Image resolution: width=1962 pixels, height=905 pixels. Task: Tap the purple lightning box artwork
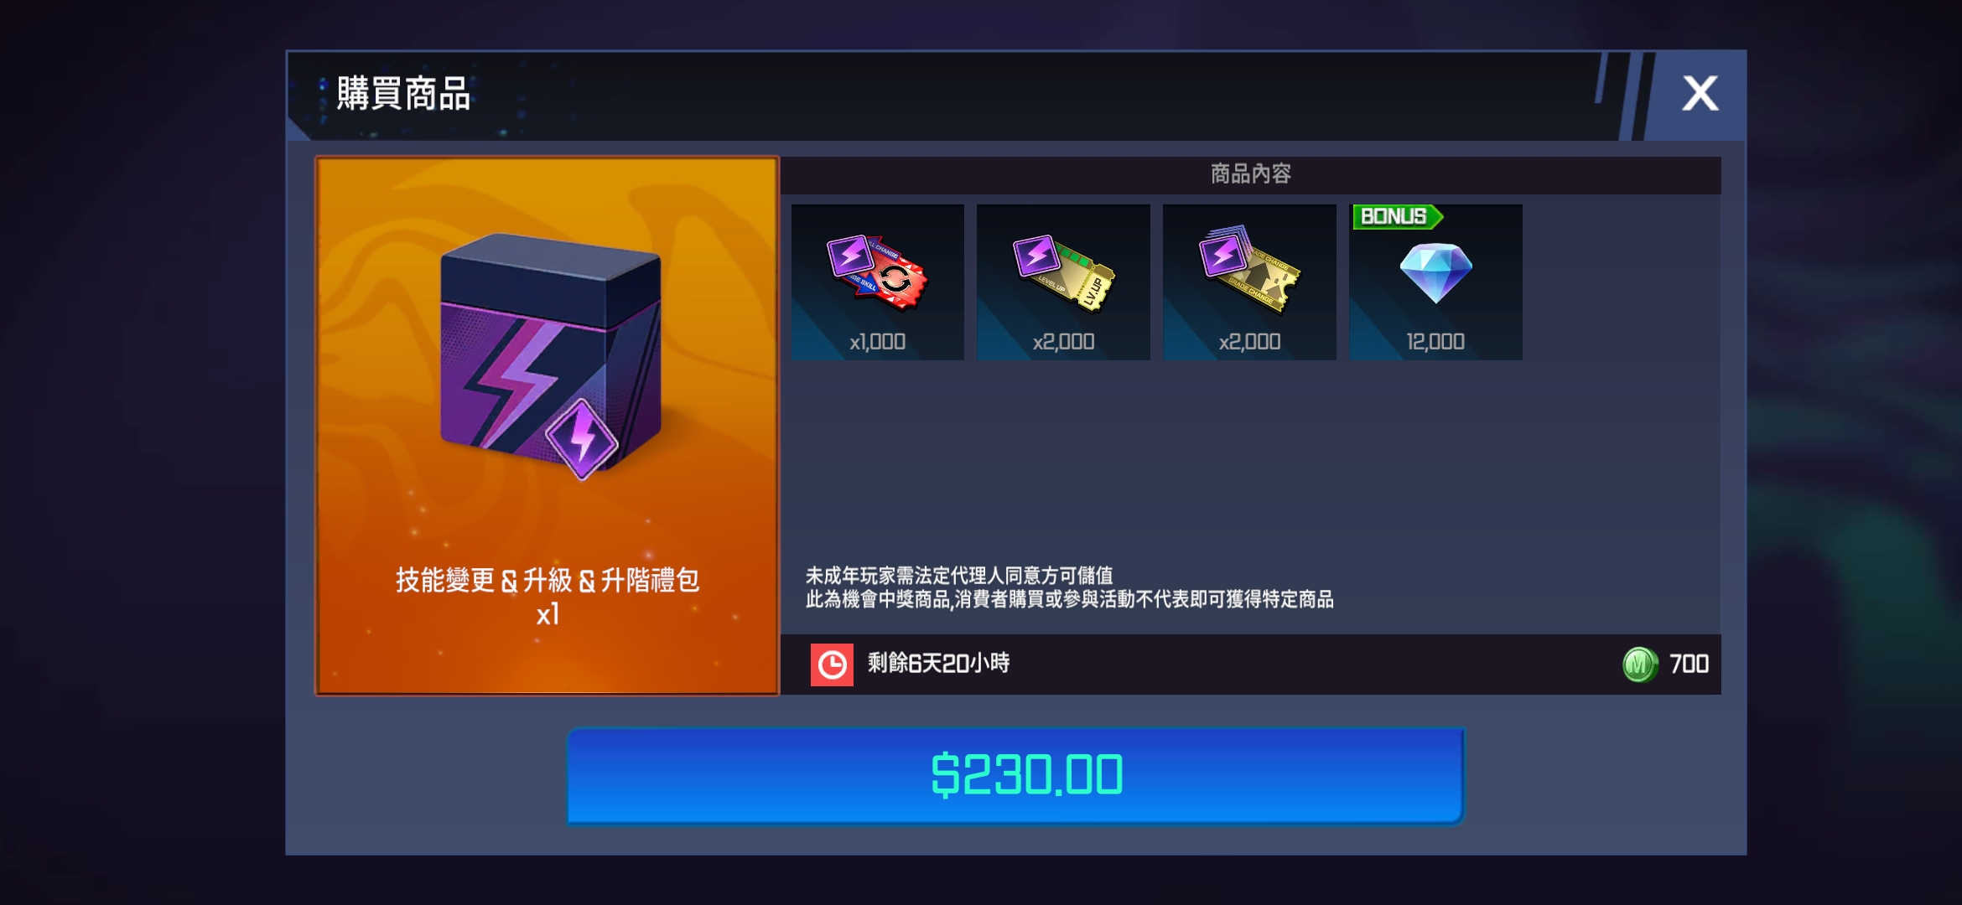[550, 352]
